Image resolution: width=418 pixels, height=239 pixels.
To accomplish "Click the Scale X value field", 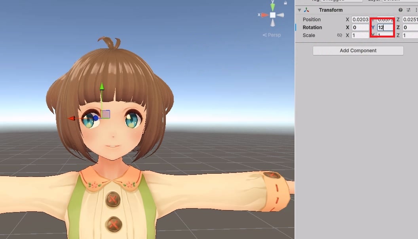I will (x=360, y=35).
